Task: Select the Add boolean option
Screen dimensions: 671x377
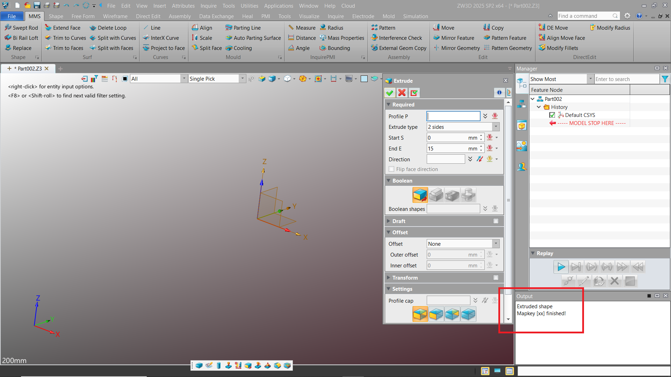Action: (436, 195)
